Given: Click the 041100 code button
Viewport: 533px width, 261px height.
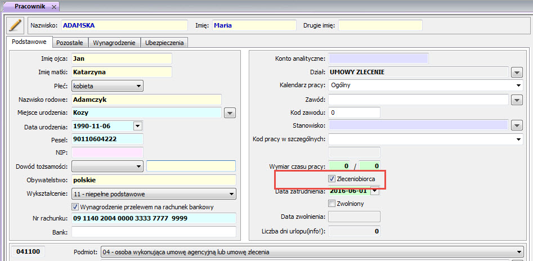Looking at the screenshot, I should tap(28, 252).
